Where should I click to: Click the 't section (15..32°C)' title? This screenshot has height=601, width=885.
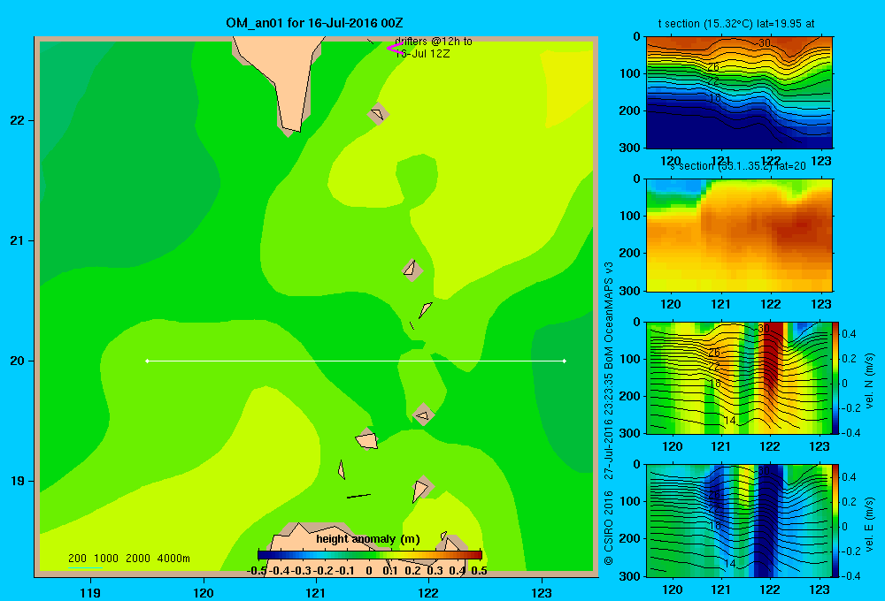(736, 24)
